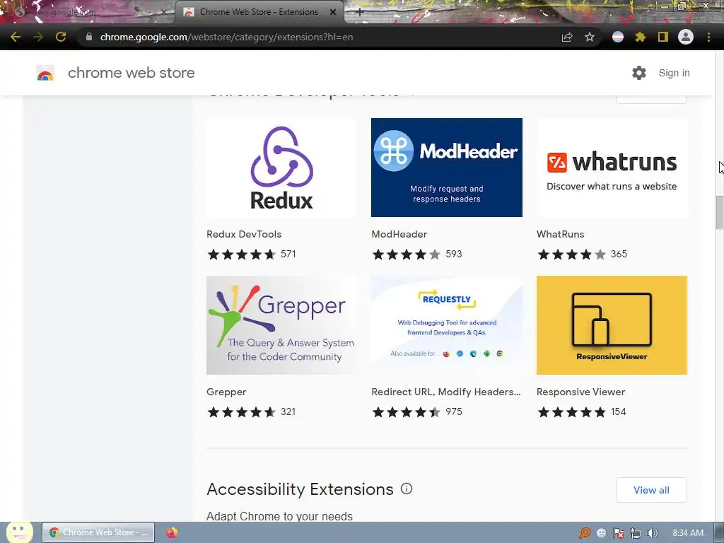Viewport: 724px width, 543px height.
Task: Open the ResponsiveViewer extension image
Action: pos(612,325)
